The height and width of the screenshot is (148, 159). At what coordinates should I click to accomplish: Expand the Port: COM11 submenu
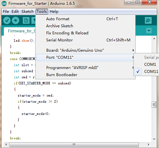pos(85,57)
